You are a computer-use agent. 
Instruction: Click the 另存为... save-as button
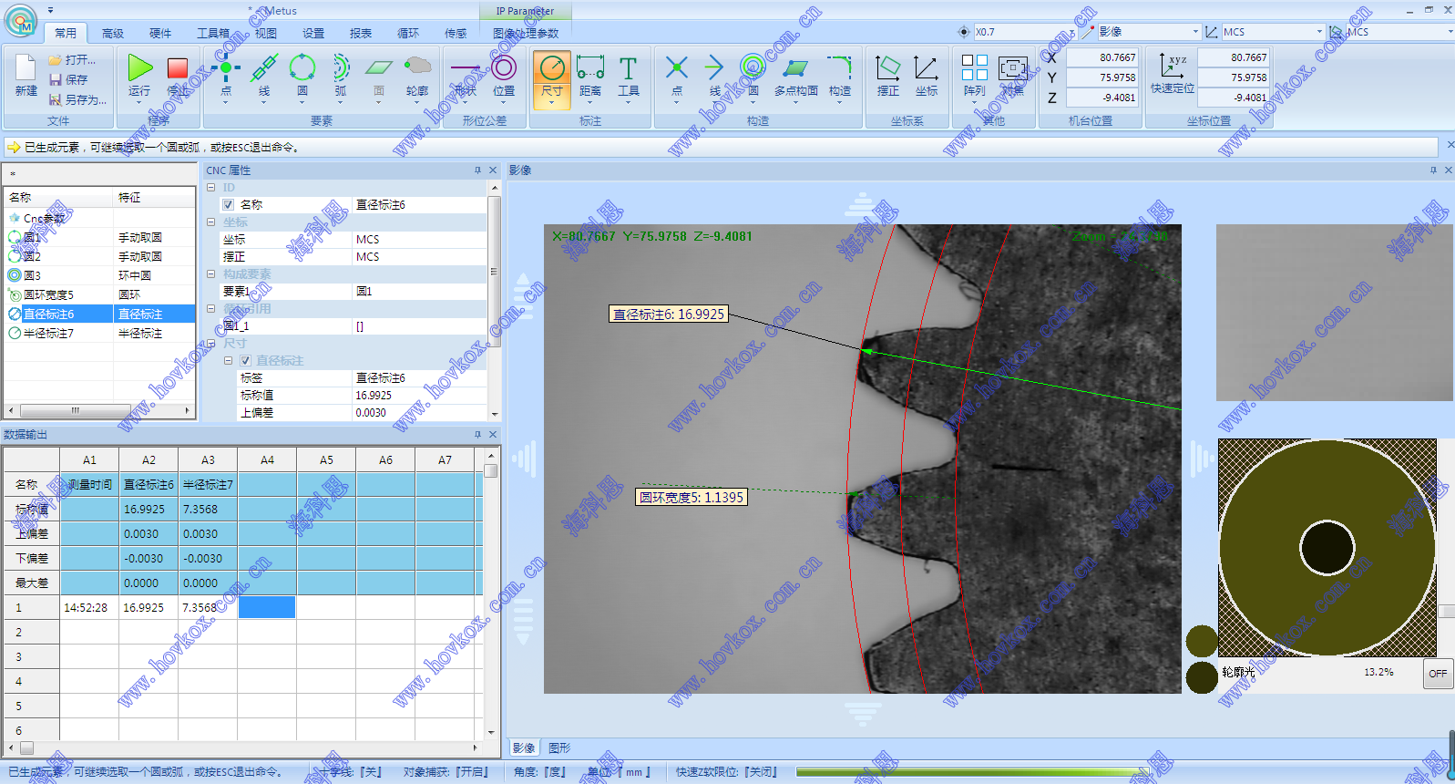coord(79,99)
